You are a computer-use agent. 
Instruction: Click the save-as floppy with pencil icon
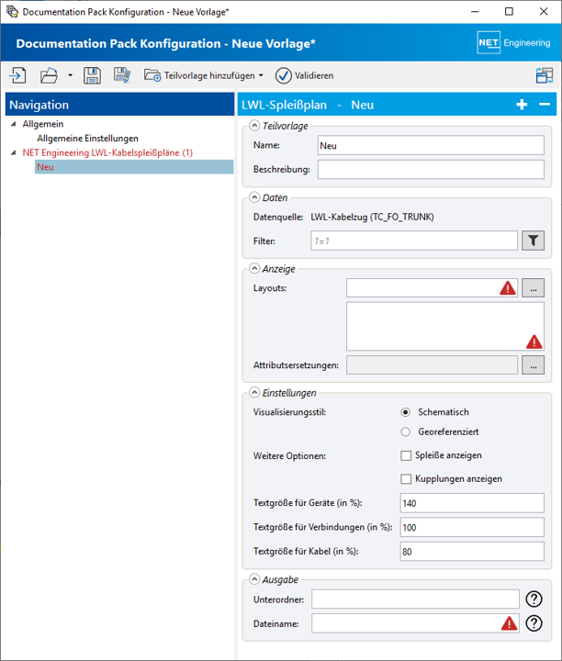click(122, 75)
